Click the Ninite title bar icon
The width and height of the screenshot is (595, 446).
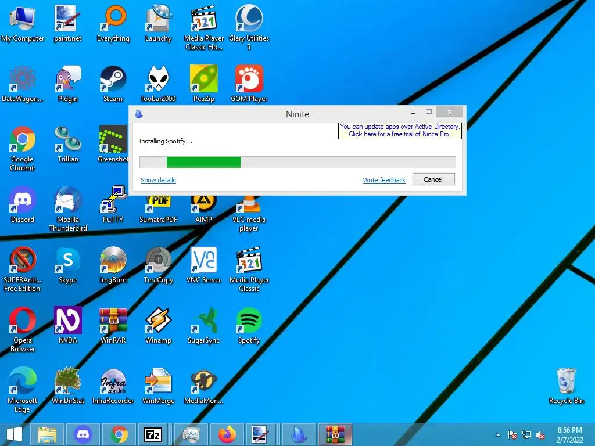tap(139, 114)
